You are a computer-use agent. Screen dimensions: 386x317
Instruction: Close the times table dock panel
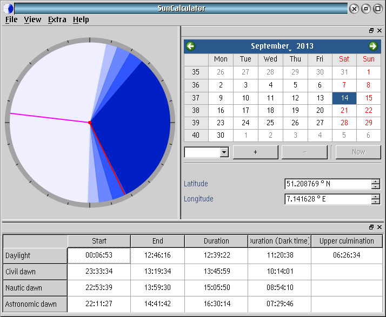[x=380, y=227]
